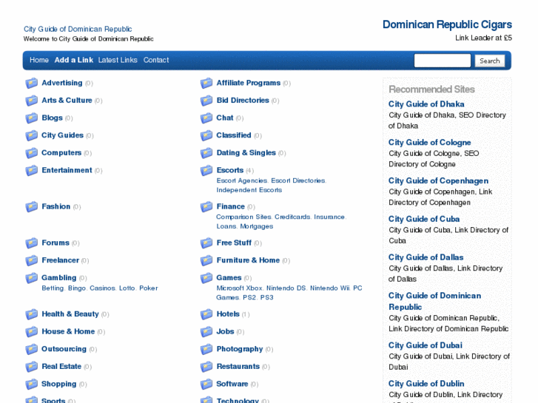Click the folder icon beside Forums
Viewport: 538px width, 403px height.
tap(32, 243)
